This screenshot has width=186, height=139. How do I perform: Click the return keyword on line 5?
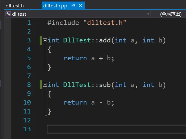[x=75, y=58]
